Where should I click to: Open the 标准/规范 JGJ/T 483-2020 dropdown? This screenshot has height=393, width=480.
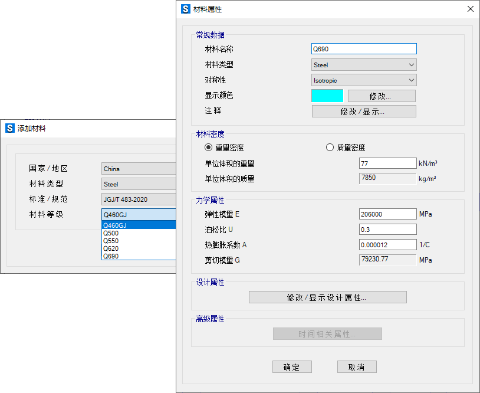click(x=139, y=199)
